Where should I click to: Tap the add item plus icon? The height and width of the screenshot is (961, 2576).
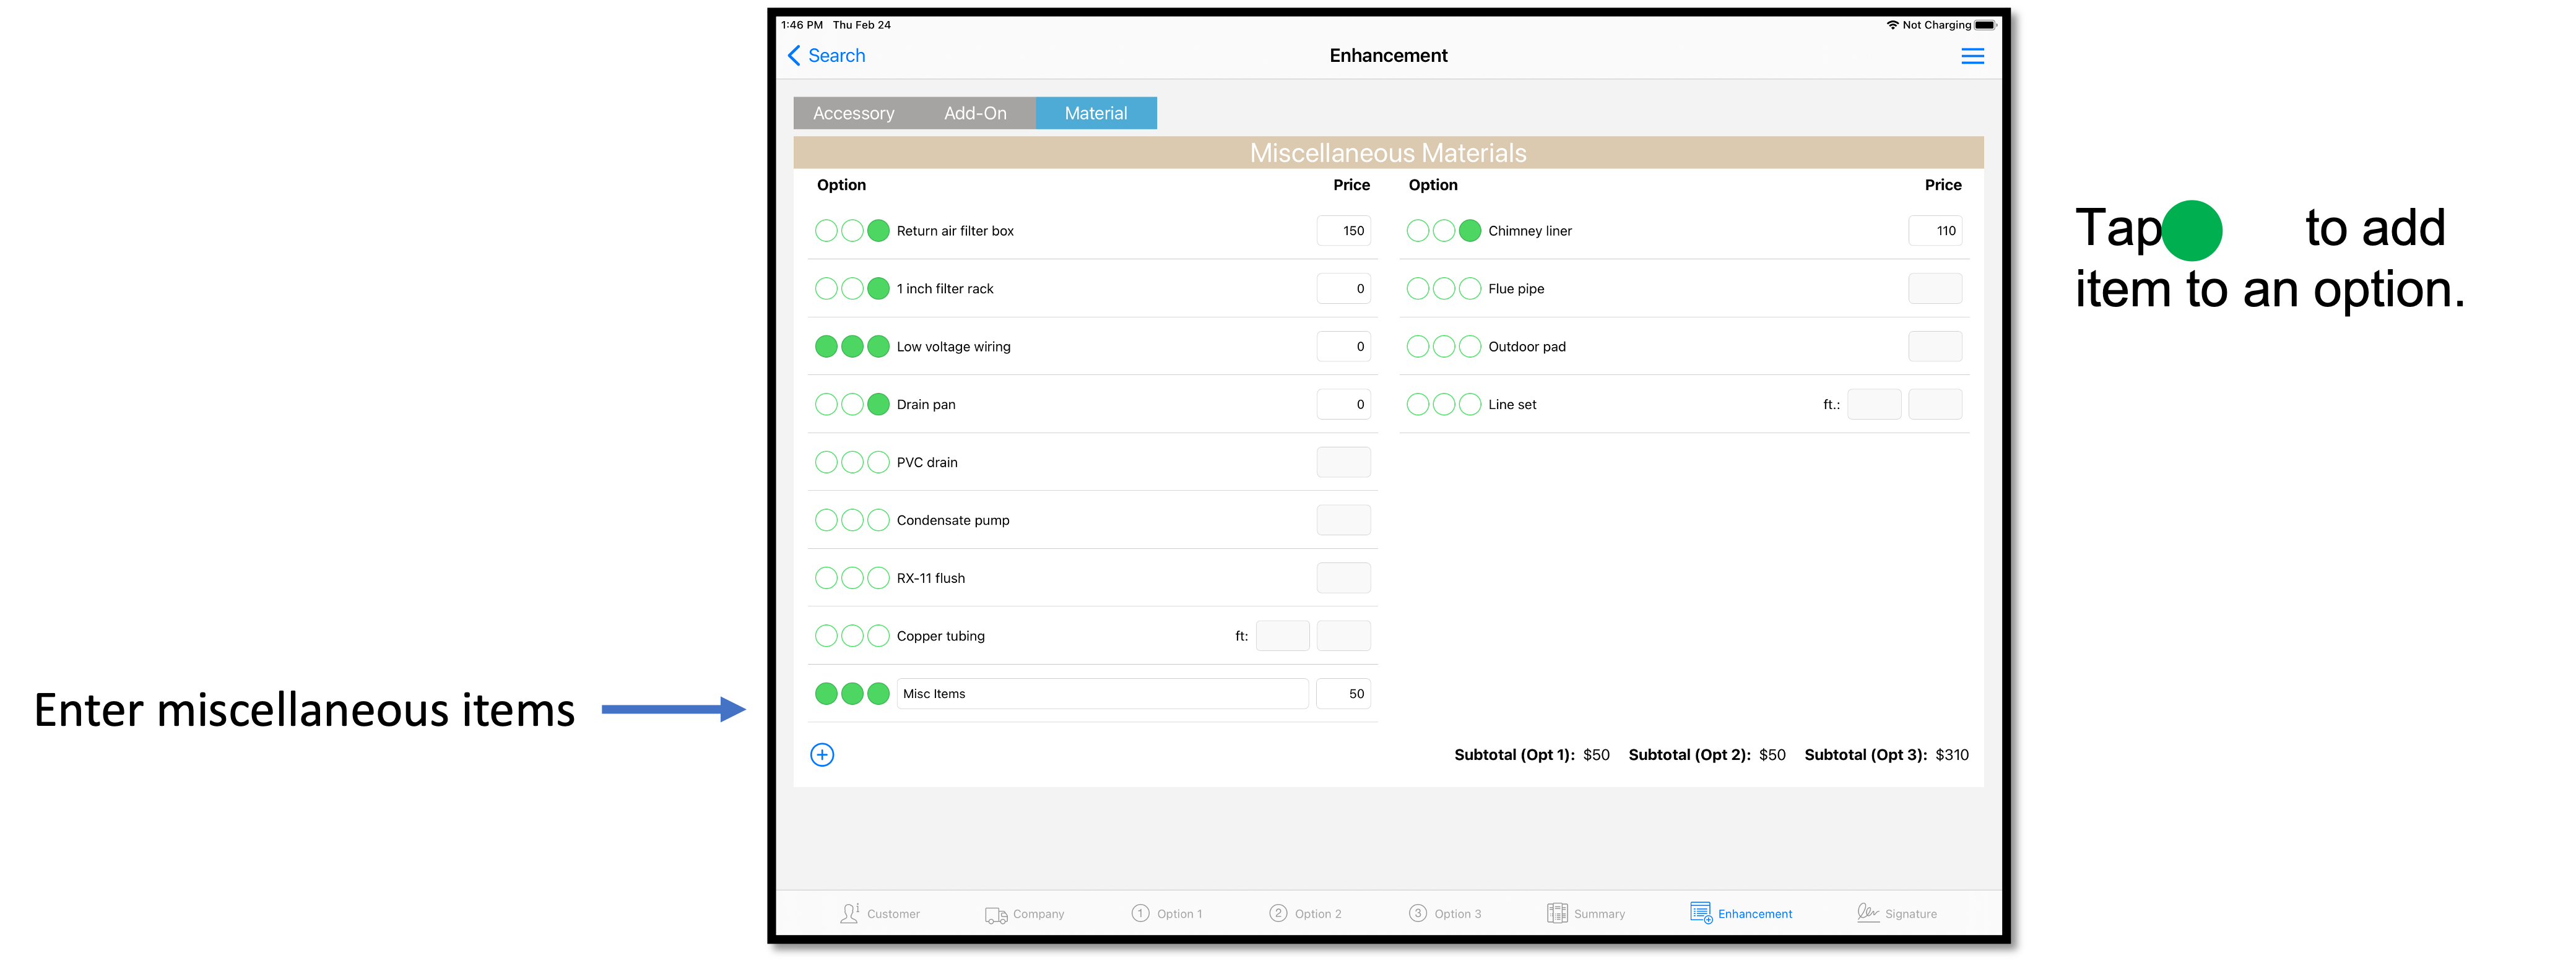pos(822,755)
